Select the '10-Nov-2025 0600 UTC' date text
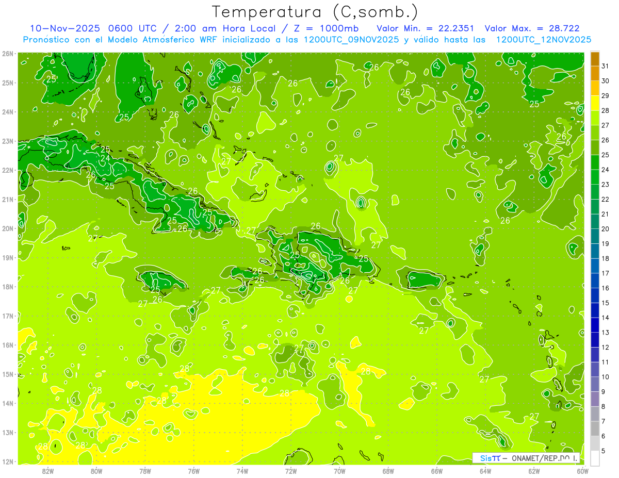 (x=96, y=28)
